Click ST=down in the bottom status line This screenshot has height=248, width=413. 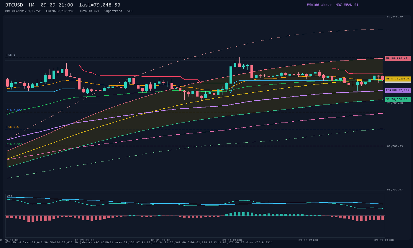click(x=247, y=242)
